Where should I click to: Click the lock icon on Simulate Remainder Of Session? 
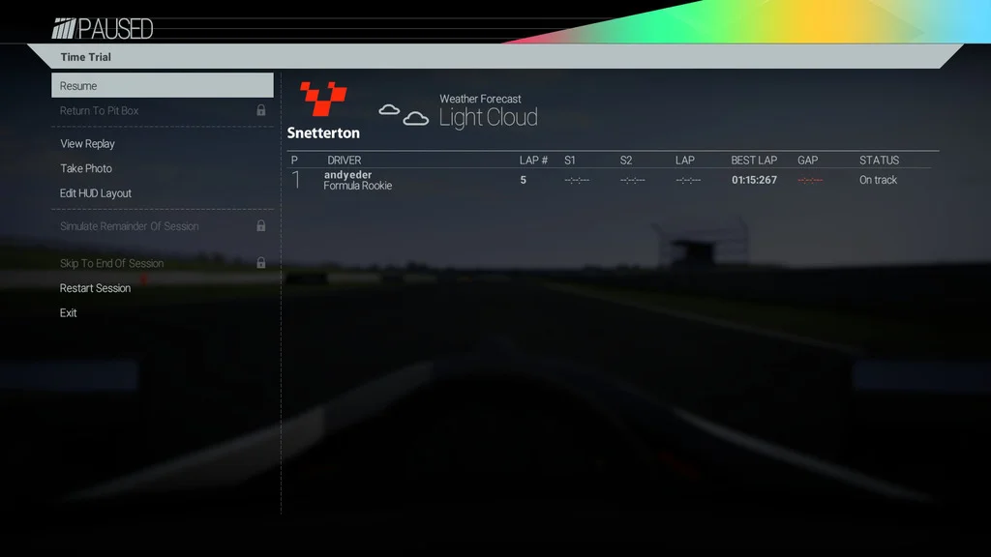click(261, 226)
